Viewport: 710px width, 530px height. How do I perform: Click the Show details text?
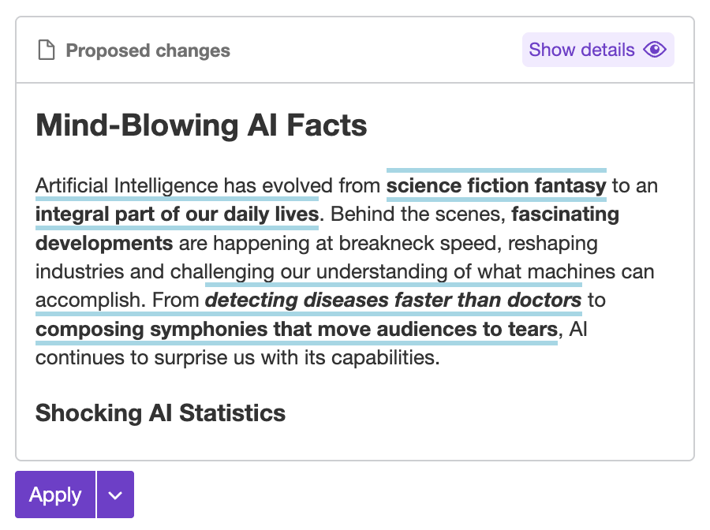point(581,50)
